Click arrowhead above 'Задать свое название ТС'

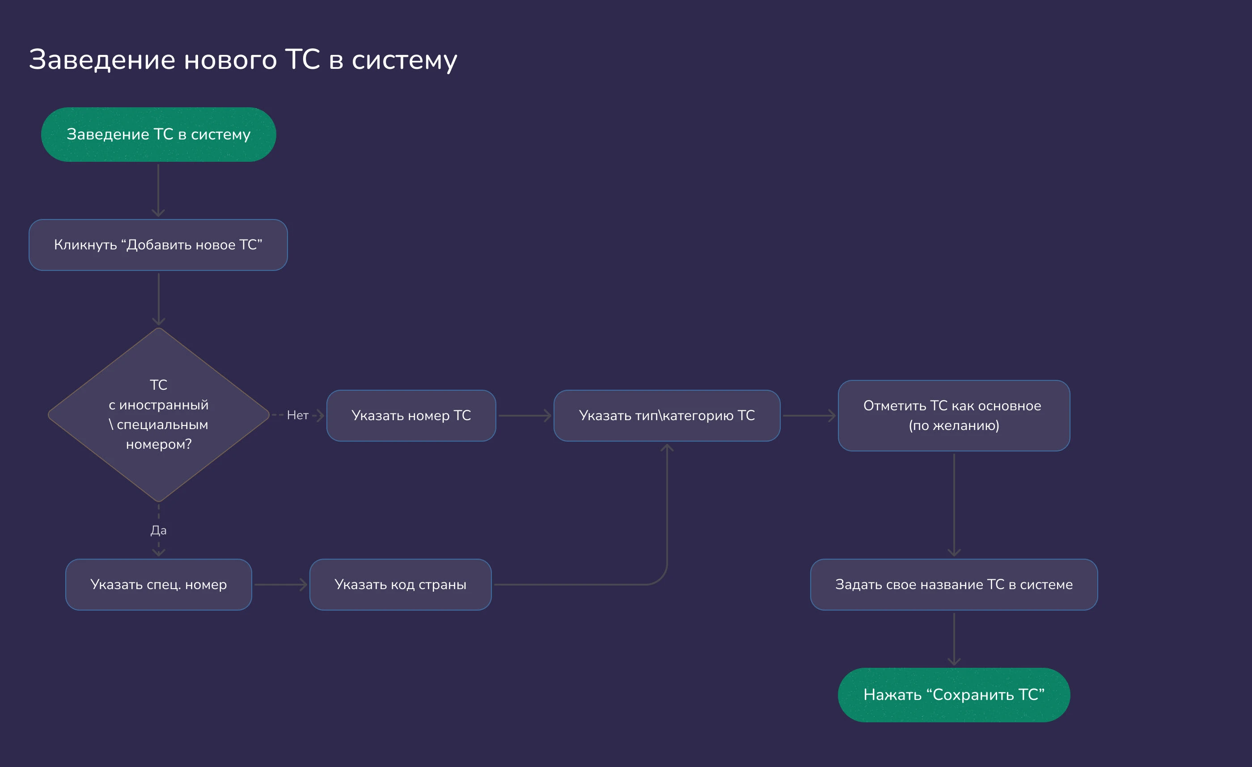tap(954, 552)
